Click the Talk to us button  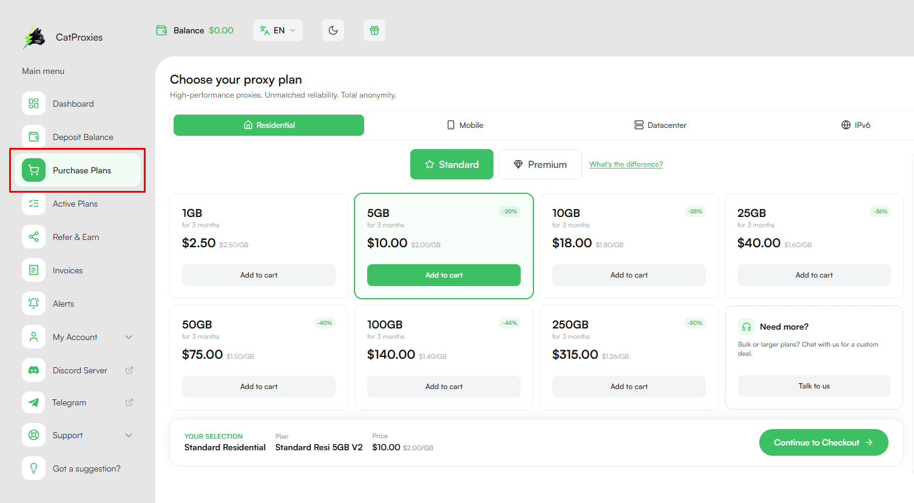pos(814,386)
